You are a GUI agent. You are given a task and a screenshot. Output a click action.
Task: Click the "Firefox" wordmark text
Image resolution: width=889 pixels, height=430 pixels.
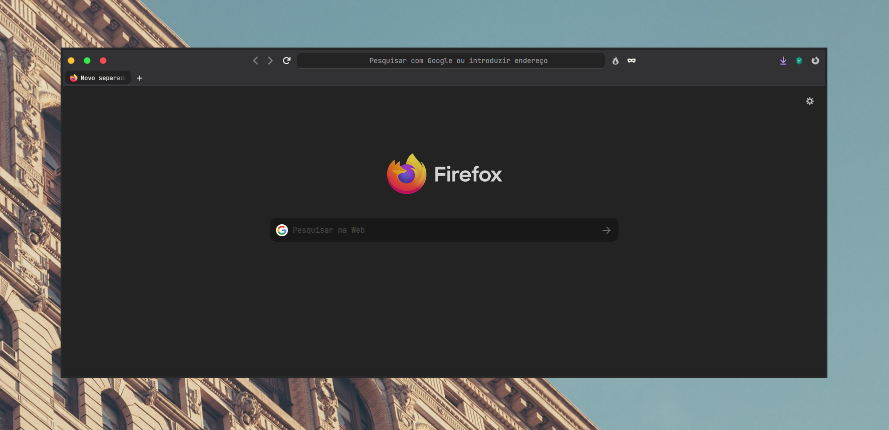click(468, 174)
